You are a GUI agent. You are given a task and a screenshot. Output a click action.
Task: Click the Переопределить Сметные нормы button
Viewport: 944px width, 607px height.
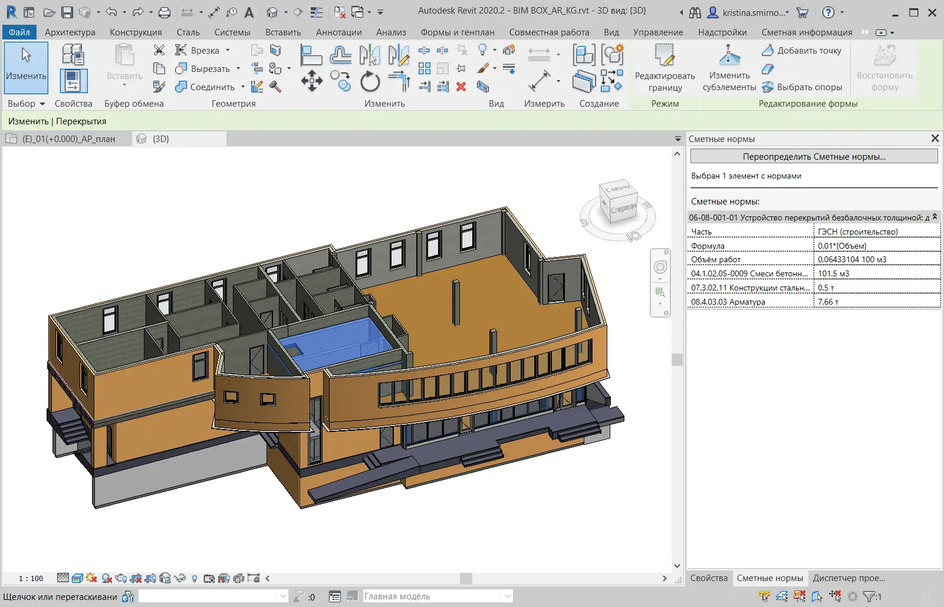pos(814,157)
